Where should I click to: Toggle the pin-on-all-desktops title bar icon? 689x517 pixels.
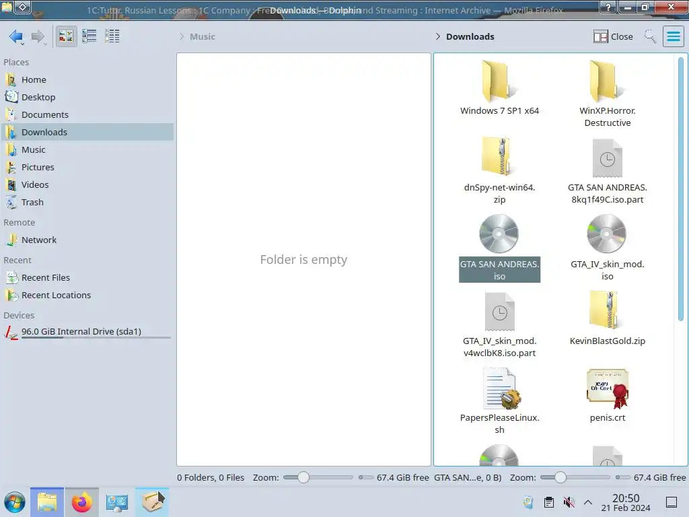(23, 7)
